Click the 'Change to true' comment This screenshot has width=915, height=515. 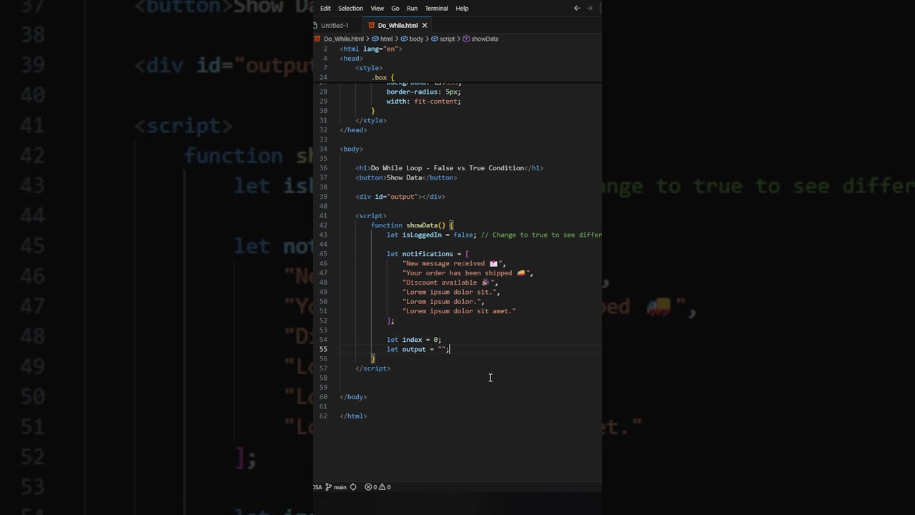coord(541,235)
